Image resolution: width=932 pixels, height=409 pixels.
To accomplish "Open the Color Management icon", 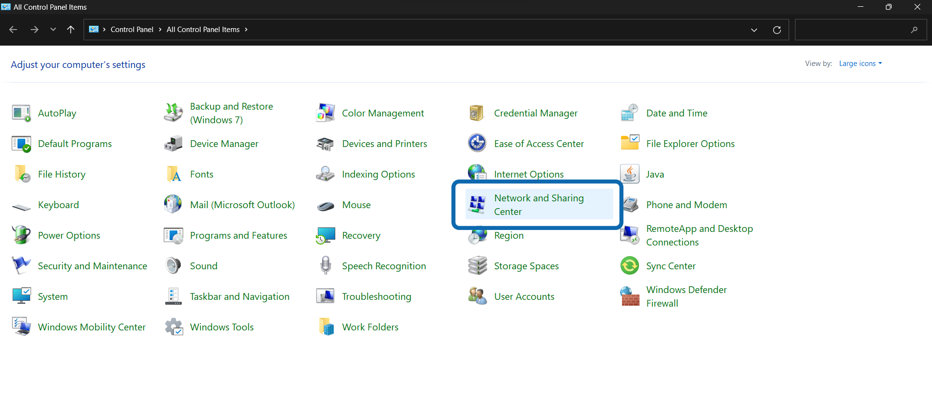I will [325, 113].
